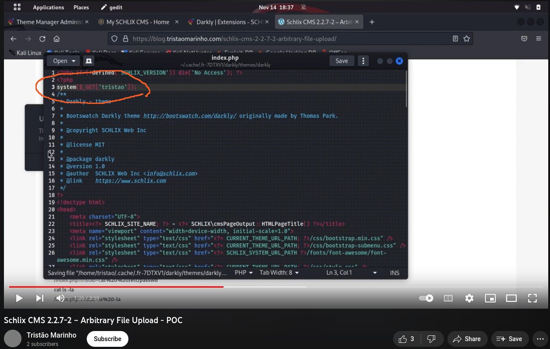The height and width of the screenshot is (349, 550).
Task: Open Tristão Marinho channel name link
Action: tap(51, 335)
